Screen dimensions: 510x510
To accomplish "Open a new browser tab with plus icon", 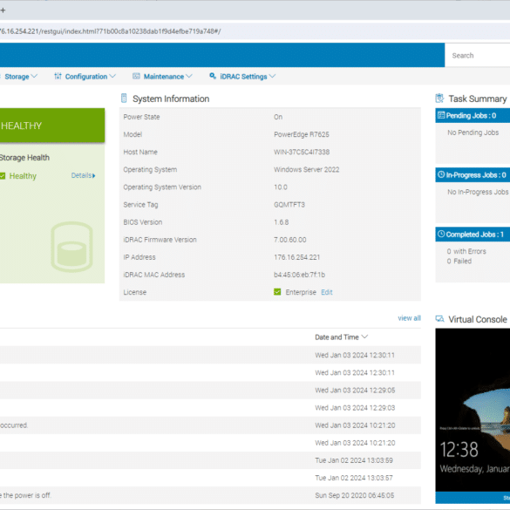I will (3, 10).
